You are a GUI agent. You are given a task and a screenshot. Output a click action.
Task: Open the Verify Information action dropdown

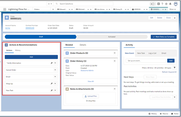[55, 63]
